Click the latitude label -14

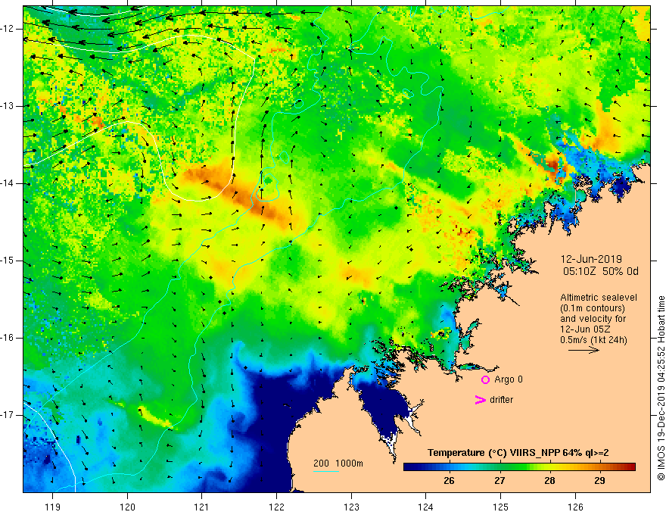pos(8,183)
